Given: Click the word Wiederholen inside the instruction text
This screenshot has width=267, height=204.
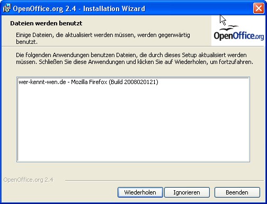Looking at the screenshot, I should tap(190, 62).
